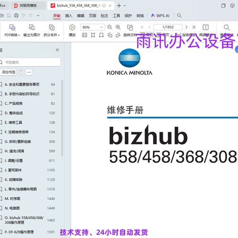Image resolution: width=238 pixels, height=238 pixels.
Task: Click the redo arrow icon
Action: [x=31, y=16]
